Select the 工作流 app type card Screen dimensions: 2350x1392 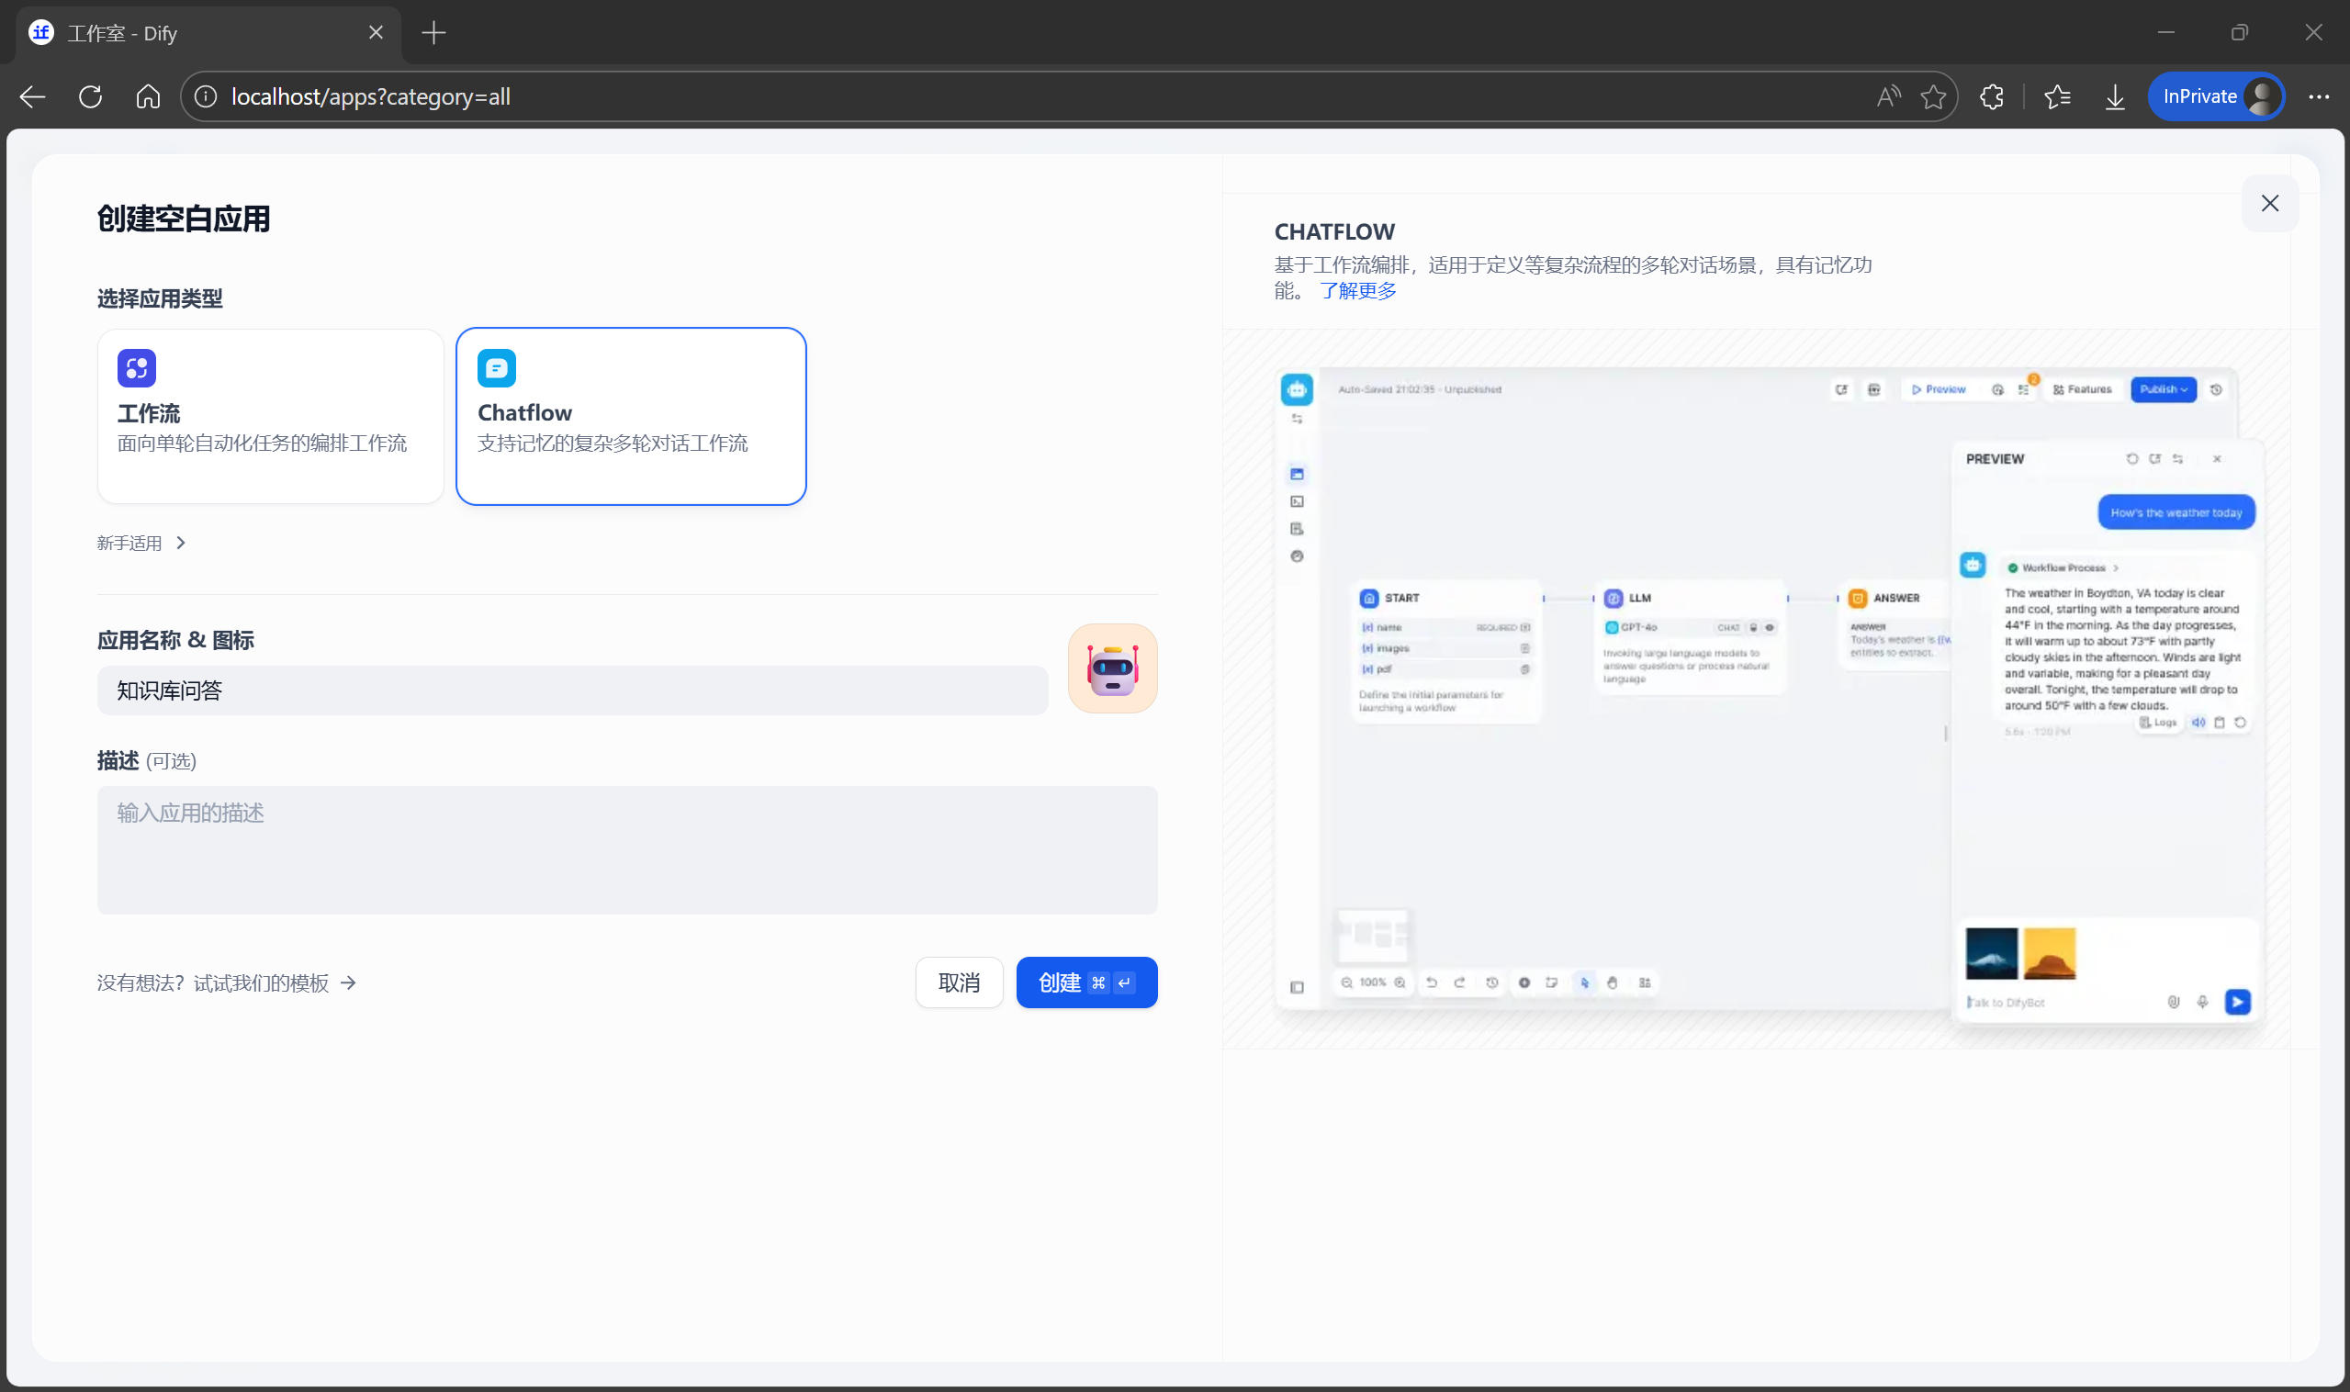point(270,416)
